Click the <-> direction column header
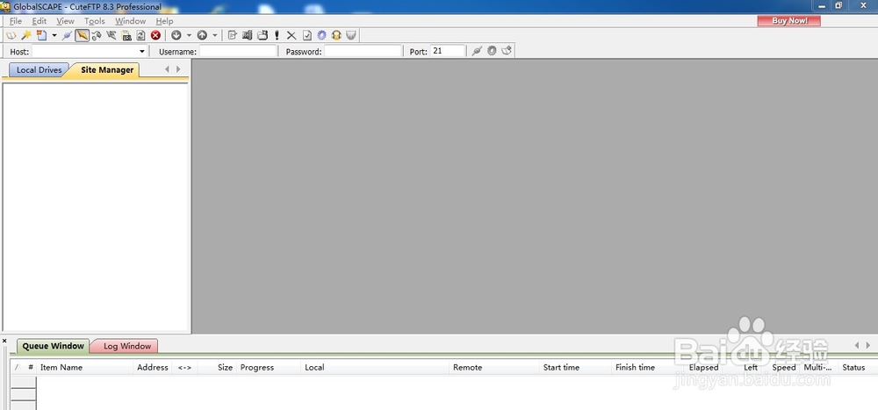This screenshot has height=410, width=878. (184, 368)
